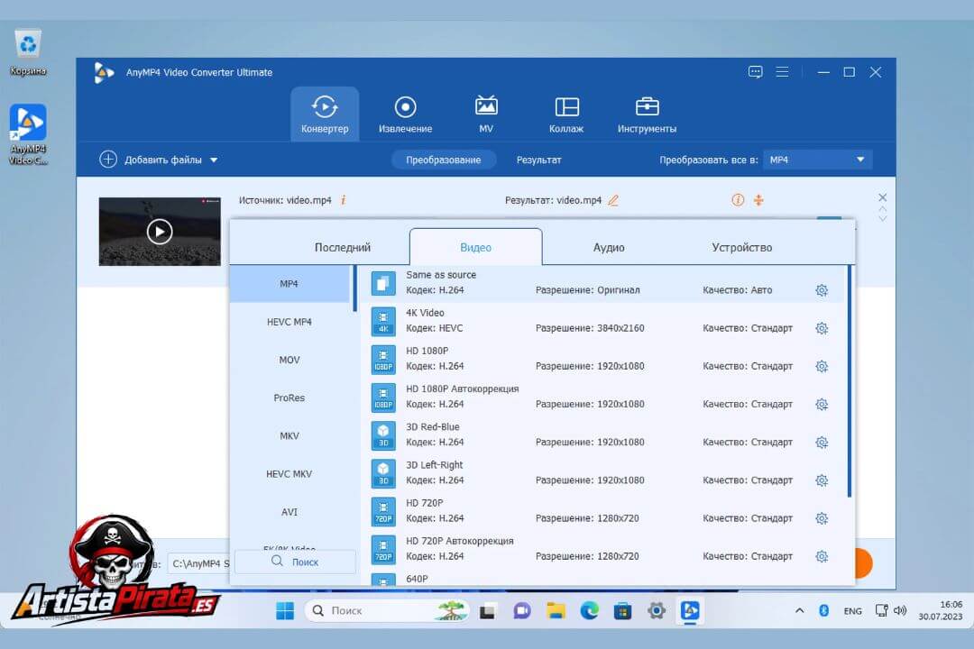Click the orange media info circle icon

pyautogui.click(x=738, y=200)
